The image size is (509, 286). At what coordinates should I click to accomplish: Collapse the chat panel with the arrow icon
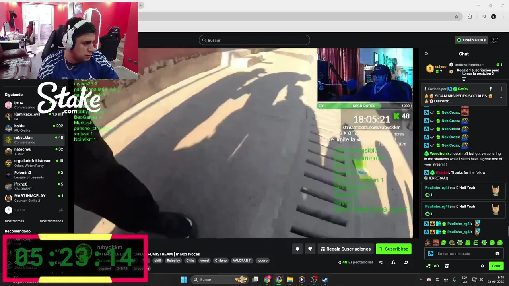point(427,54)
